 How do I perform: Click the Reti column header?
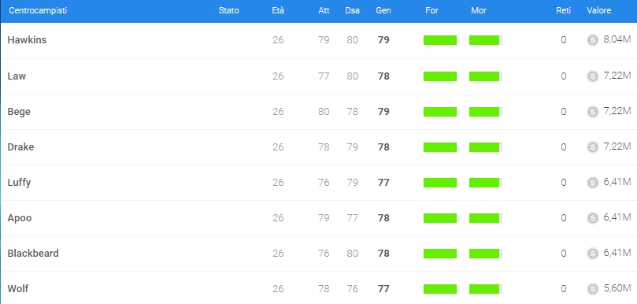(564, 10)
